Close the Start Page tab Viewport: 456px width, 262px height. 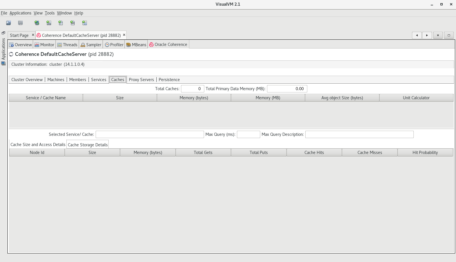33,35
